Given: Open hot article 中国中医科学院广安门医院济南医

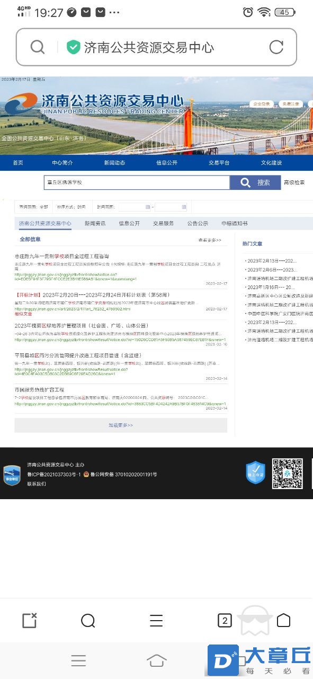Looking at the screenshot, I should pos(280,314).
